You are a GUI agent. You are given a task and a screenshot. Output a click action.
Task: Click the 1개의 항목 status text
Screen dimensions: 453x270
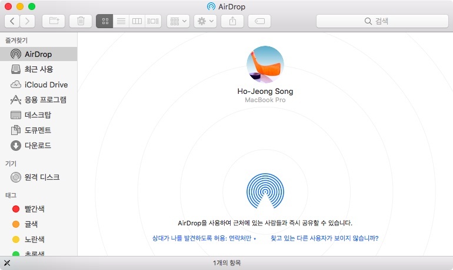coord(226,263)
